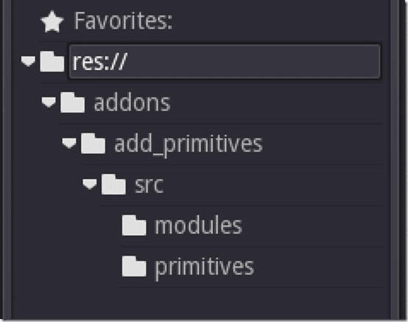Click the modules folder icon
The height and width of the screenshot is (322, 408).
coord(134,225)
